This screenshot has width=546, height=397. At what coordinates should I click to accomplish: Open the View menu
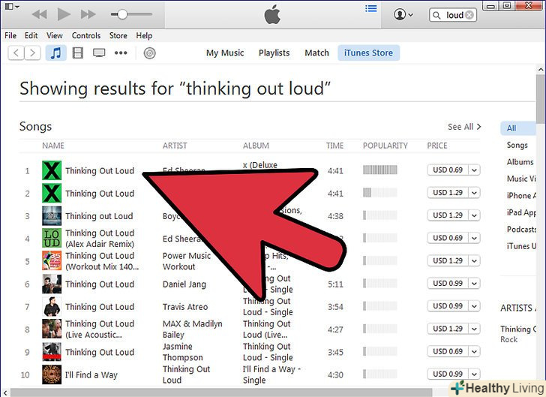tap(55, 35)
